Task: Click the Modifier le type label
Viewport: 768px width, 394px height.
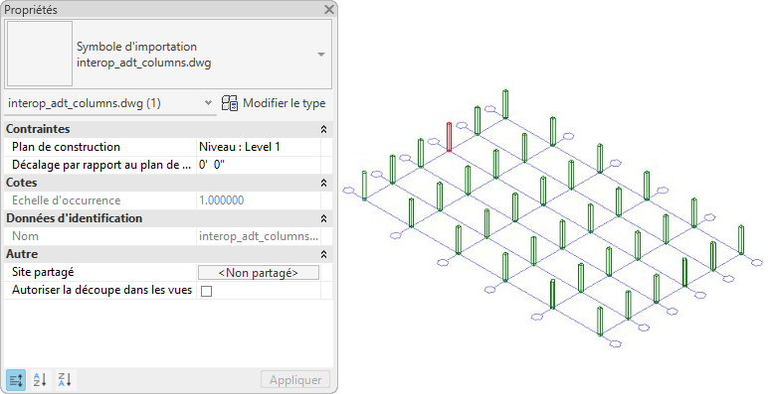Action: pos(285,103)
